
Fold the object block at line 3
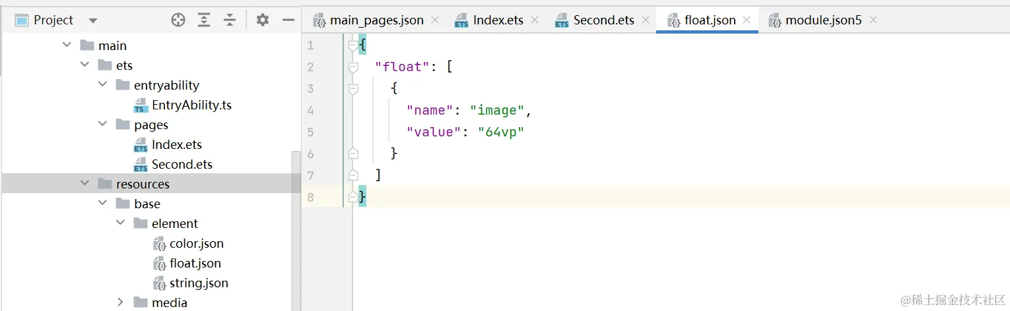tap(353, 89)
